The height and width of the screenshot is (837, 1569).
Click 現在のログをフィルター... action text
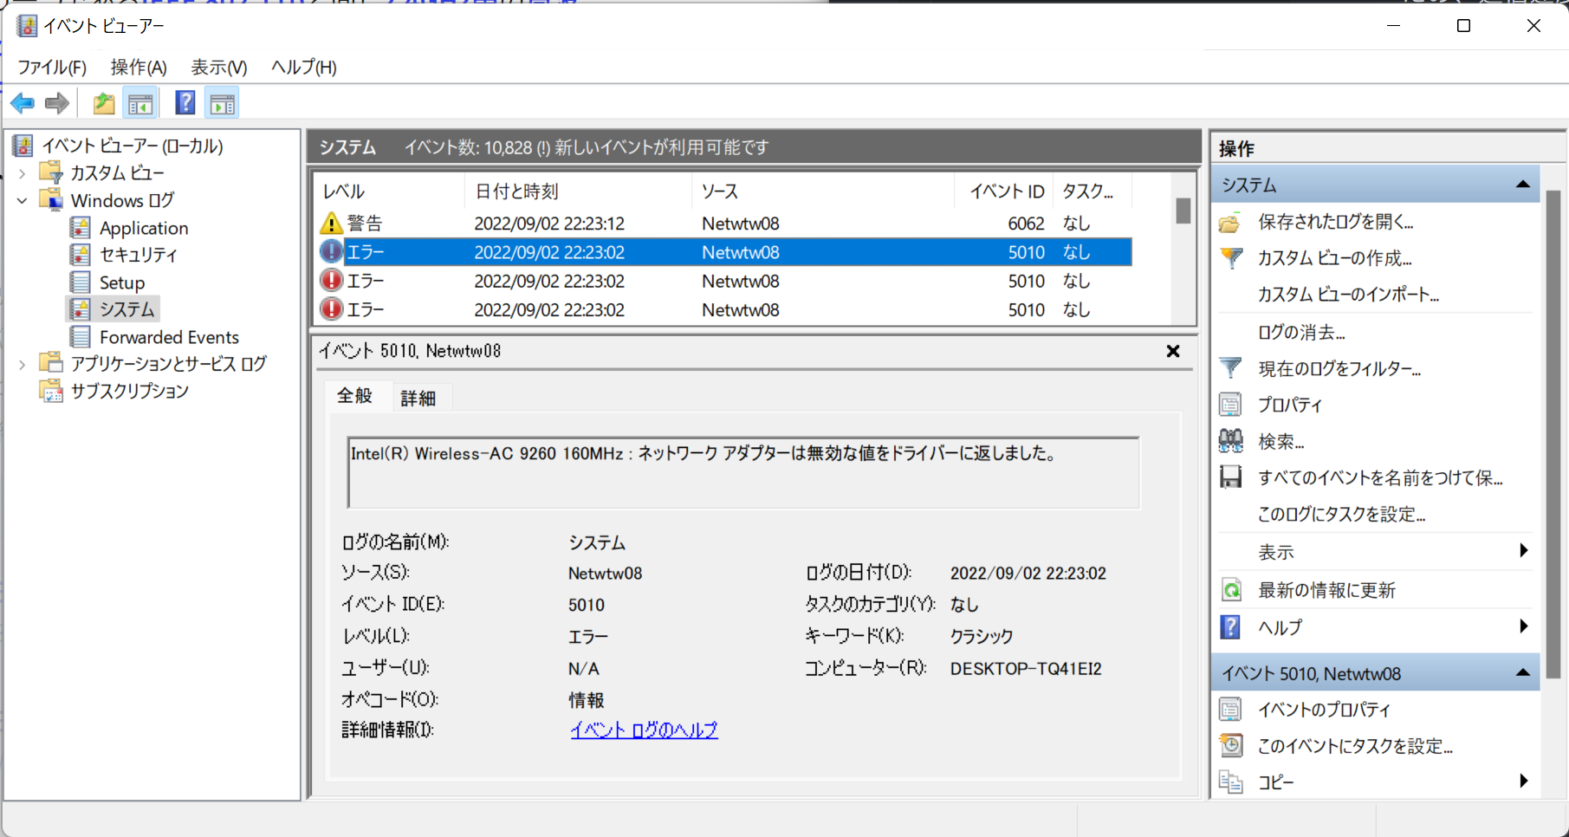(x=1339, y=369)
